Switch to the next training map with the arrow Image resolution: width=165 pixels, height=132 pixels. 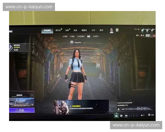pos(32,95)
